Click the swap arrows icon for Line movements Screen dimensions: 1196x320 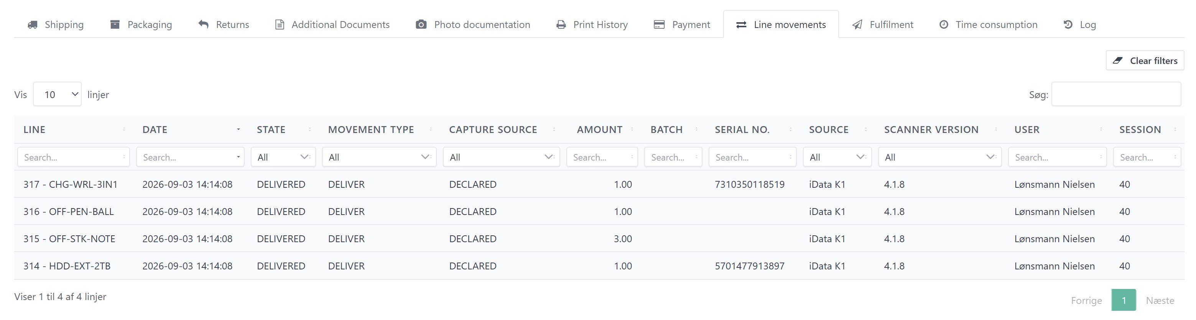(x=741, y=25)
